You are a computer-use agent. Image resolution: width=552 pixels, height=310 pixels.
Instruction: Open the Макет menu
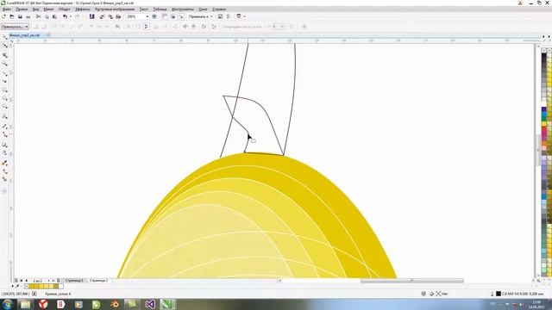(x=48, y=9)
